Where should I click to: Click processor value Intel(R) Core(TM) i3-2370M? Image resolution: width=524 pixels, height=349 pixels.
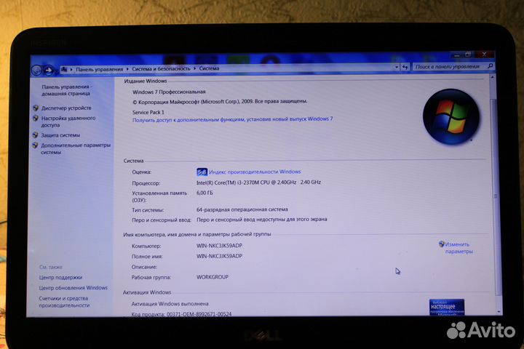click(x=258, y=182)
